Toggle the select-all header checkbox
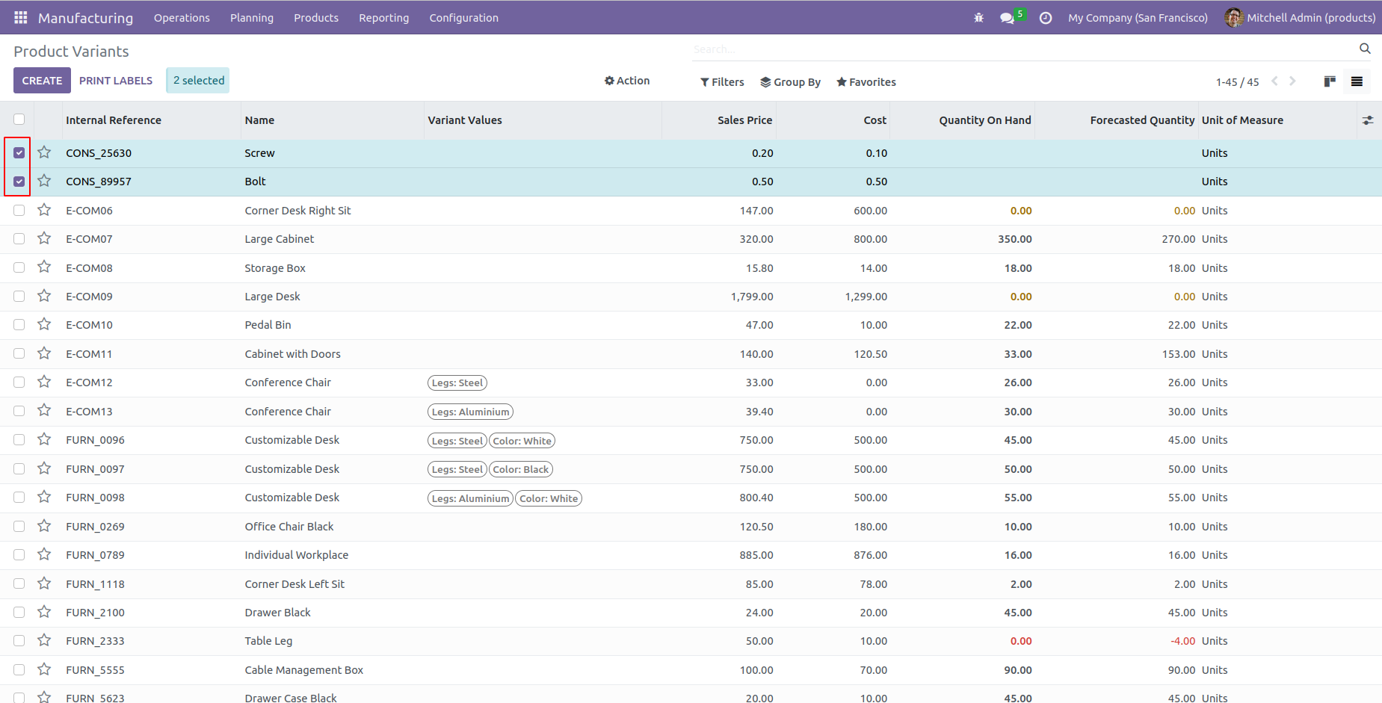The image size is (1382, 703). [19, 120]
